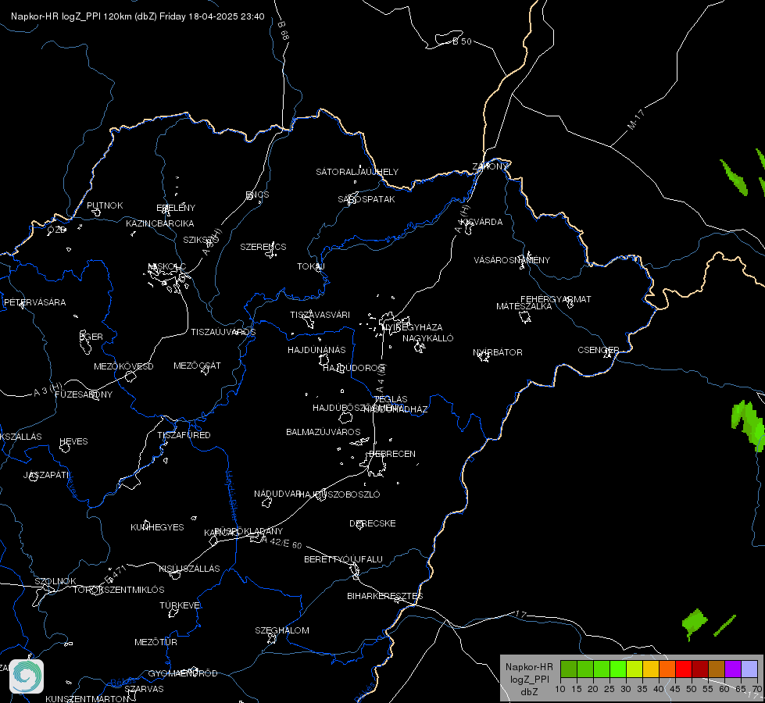The width and height of the screenshot is (765, 703).
Task: Click the SÁROSPATAK label on the map
Action: (366, 199)
